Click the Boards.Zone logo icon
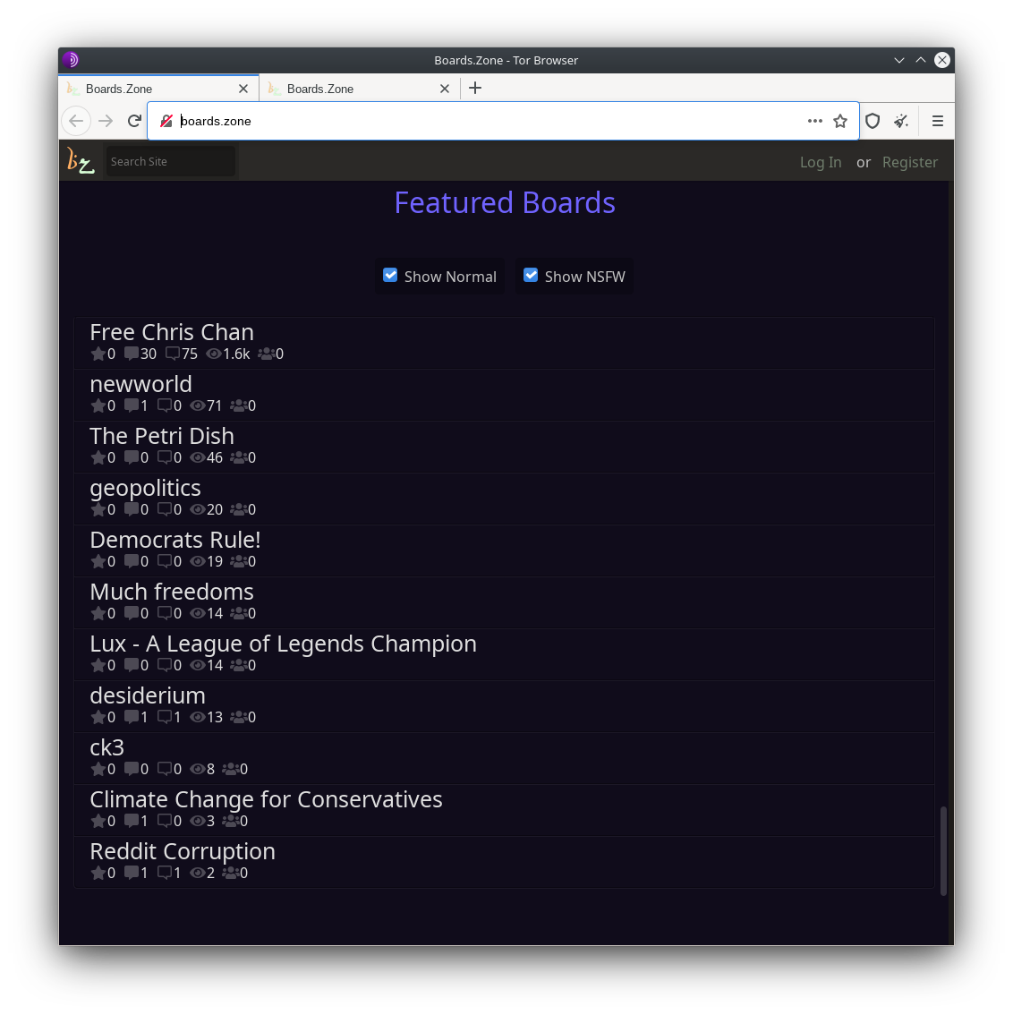 pos(81,162)
